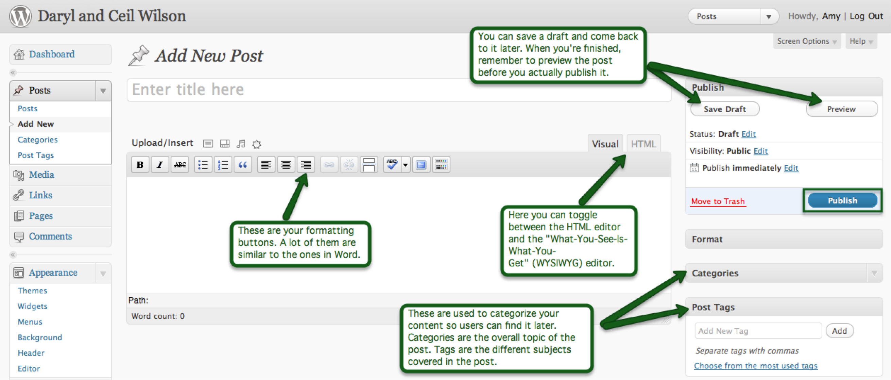Toggle fullscreen editing mode

421,165
